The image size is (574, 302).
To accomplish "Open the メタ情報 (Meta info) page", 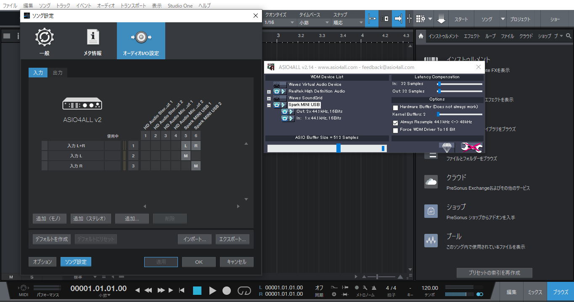I will 93,41.
